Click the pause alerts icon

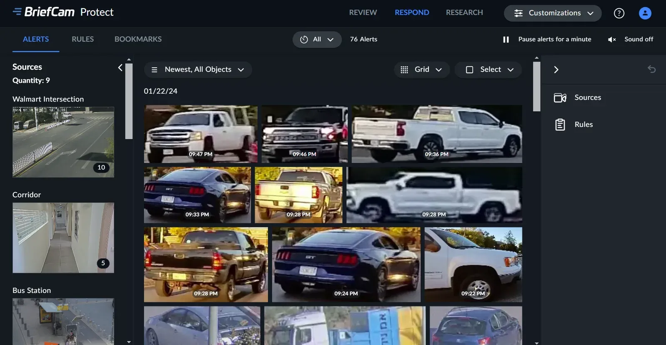click(506, 39)
